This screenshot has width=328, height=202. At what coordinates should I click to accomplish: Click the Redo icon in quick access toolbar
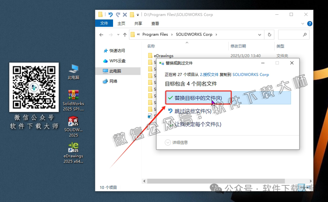coord(118,14)
